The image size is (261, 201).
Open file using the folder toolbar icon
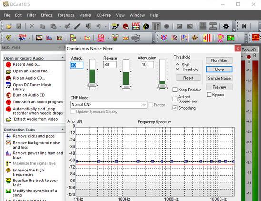point(9,26)
